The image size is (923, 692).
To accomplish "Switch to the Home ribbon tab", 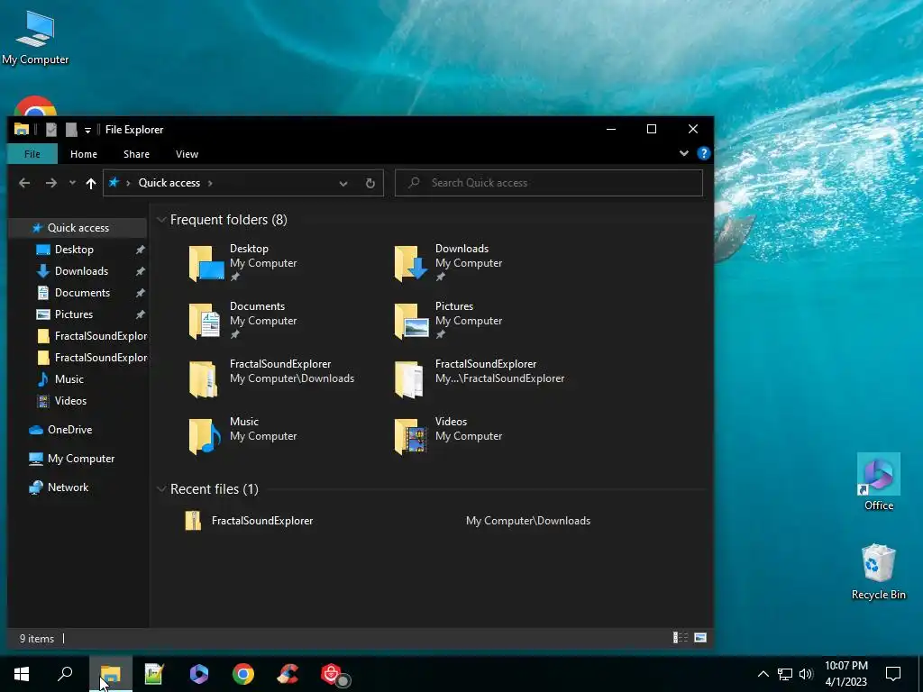I will [x=84, y=154].
